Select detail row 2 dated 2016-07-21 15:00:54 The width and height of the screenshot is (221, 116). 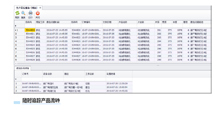[x=73, y=87]
